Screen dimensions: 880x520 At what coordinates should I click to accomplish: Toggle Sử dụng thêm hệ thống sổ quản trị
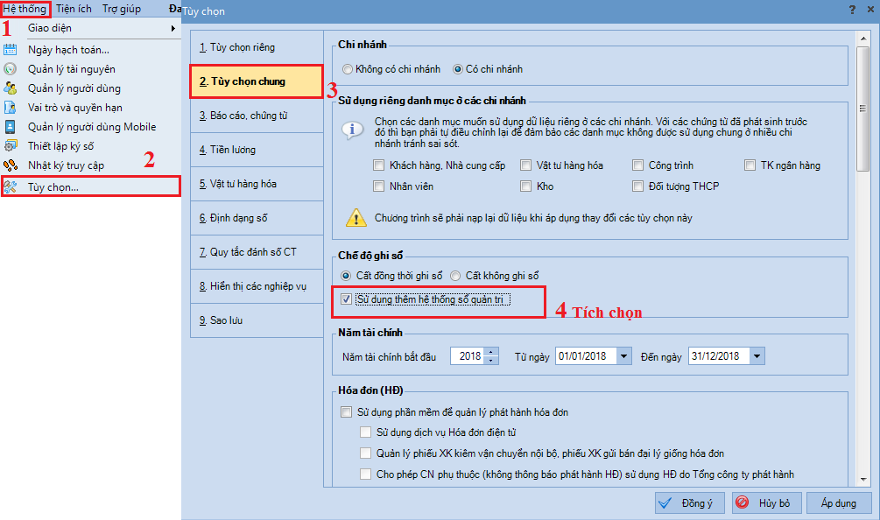(x=346, y=299)
